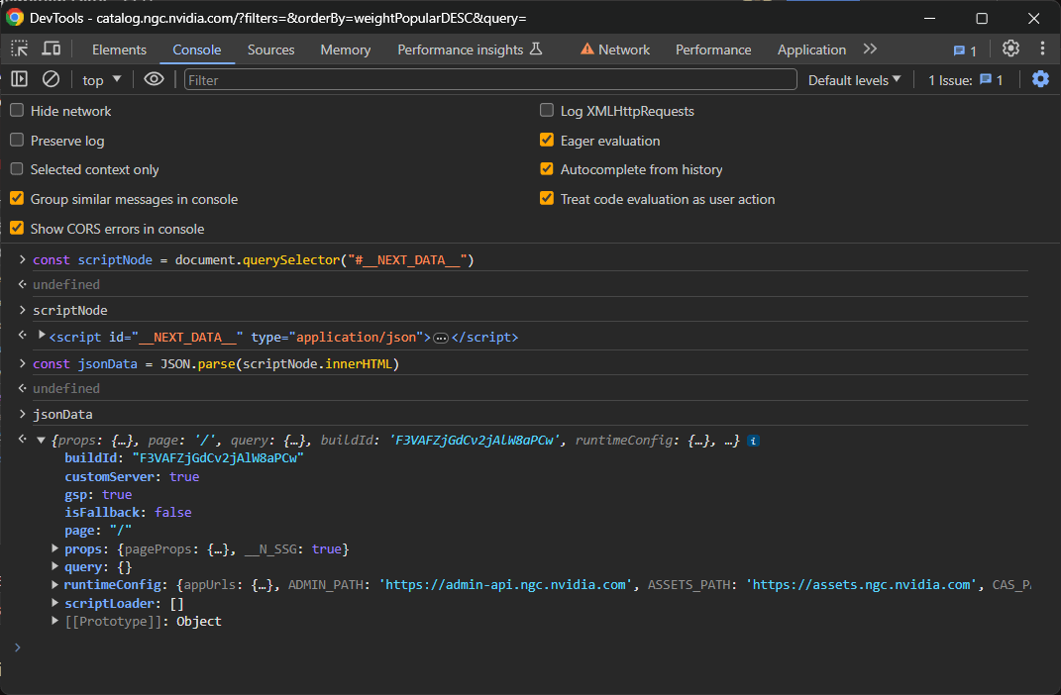Enable the Preserve log checkbox
This screenshot has height=695, width=1061.
point(16,141)
